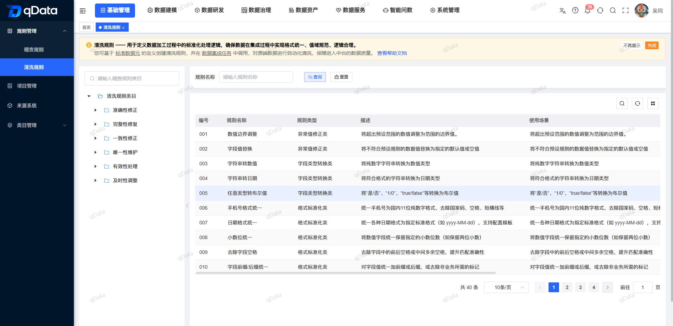The image size is (673, 326).
Task: Click 不再展示 in the banner
Action: (632, 45)
